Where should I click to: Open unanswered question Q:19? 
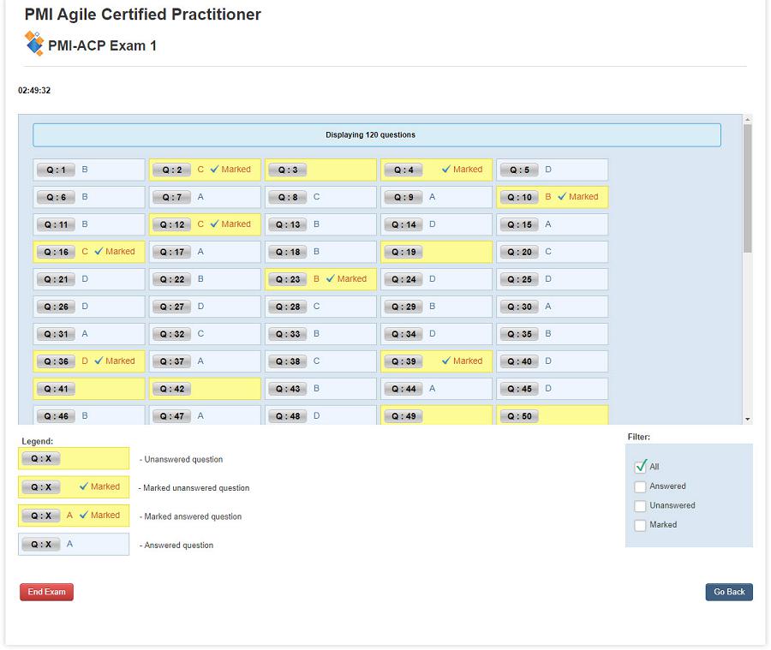(403, 252)
